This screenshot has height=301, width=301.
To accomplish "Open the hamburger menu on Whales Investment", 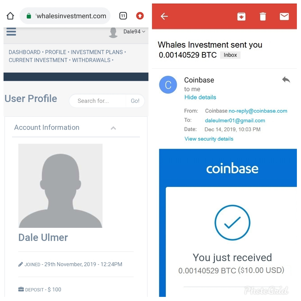I will [11, 32].
